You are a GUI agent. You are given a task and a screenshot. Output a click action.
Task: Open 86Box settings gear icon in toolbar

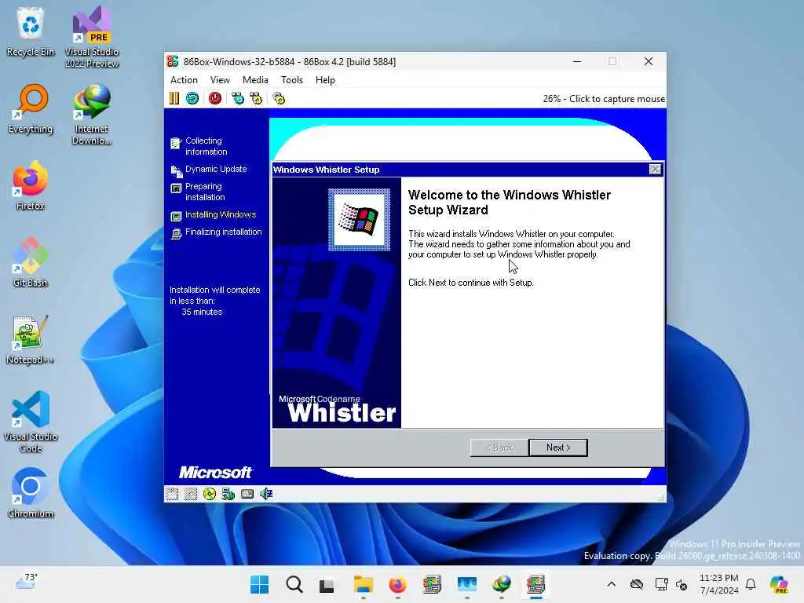tap(279, 98)
